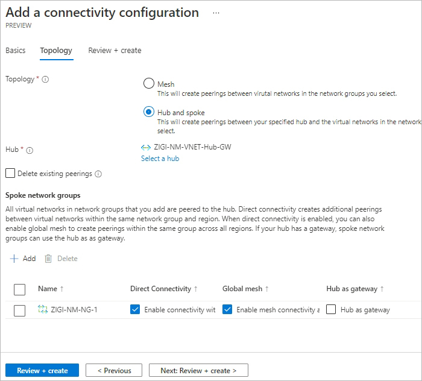The height and width of the screenshot is (381, 422).
Task: Switch to the Basics tab
Action: (x=16, y=51)
